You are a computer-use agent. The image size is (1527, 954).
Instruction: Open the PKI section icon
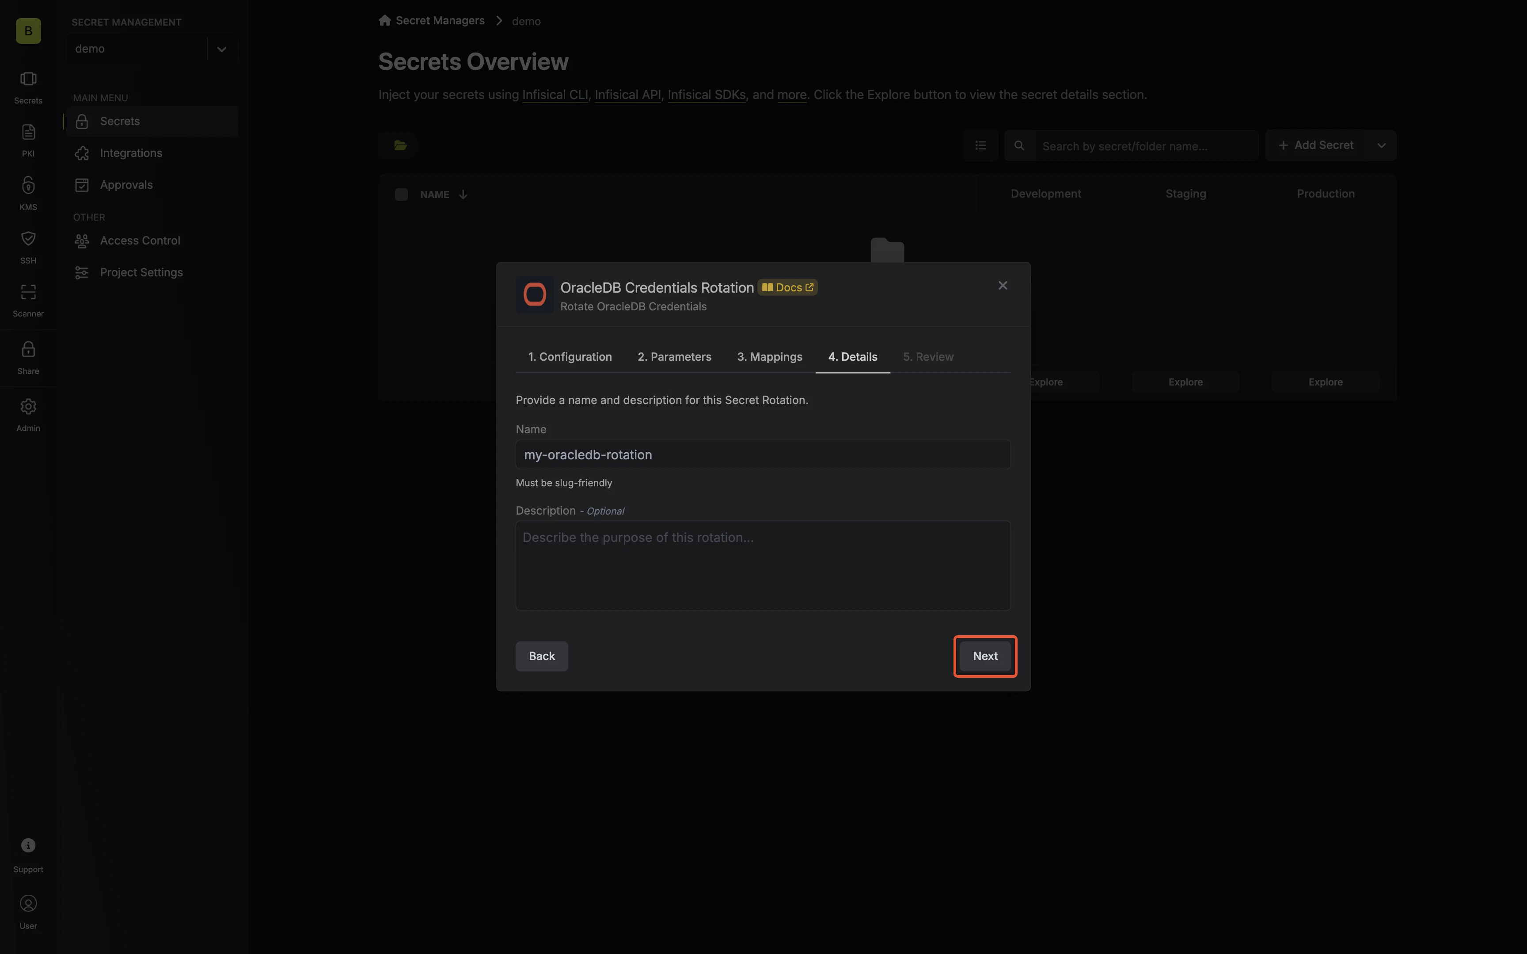28,140
